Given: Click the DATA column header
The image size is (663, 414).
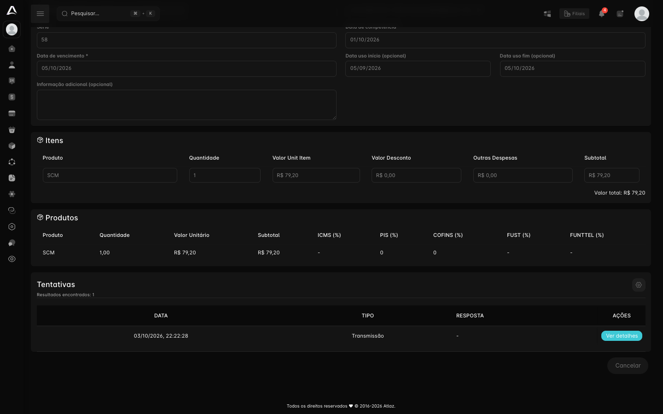Looking at the screenshot, I should pyautogui.click(x=161, y=316).
